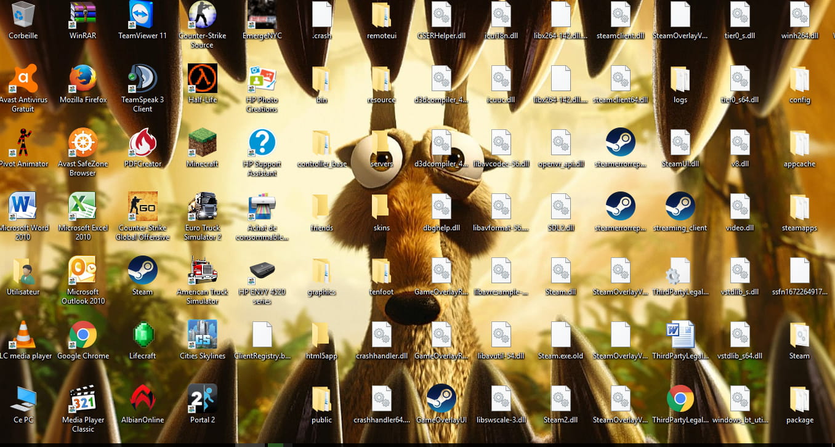Click the package folder

pos(799,398)
